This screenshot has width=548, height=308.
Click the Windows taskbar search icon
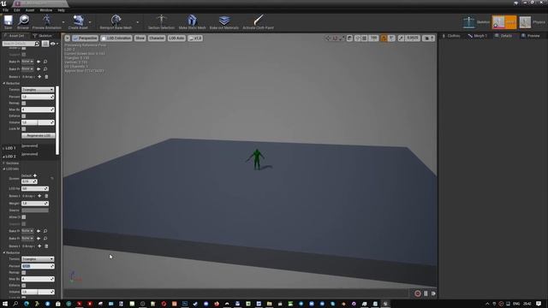[x=15, y=304]
